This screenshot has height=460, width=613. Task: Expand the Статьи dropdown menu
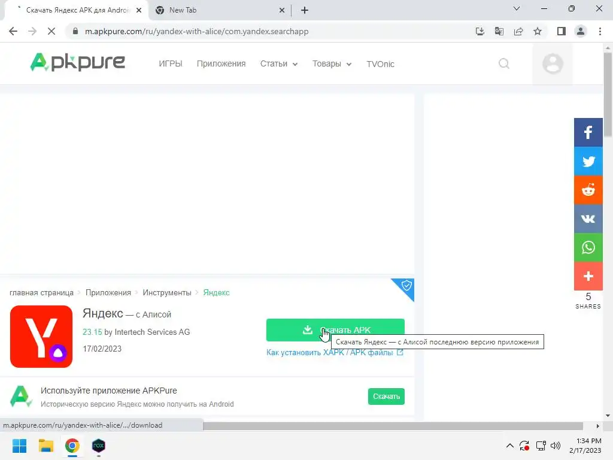tap(279, 63)
